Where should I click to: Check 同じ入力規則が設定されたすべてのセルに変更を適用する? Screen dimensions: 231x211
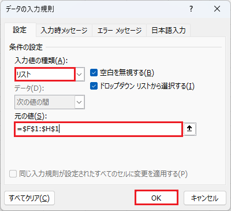13,174
